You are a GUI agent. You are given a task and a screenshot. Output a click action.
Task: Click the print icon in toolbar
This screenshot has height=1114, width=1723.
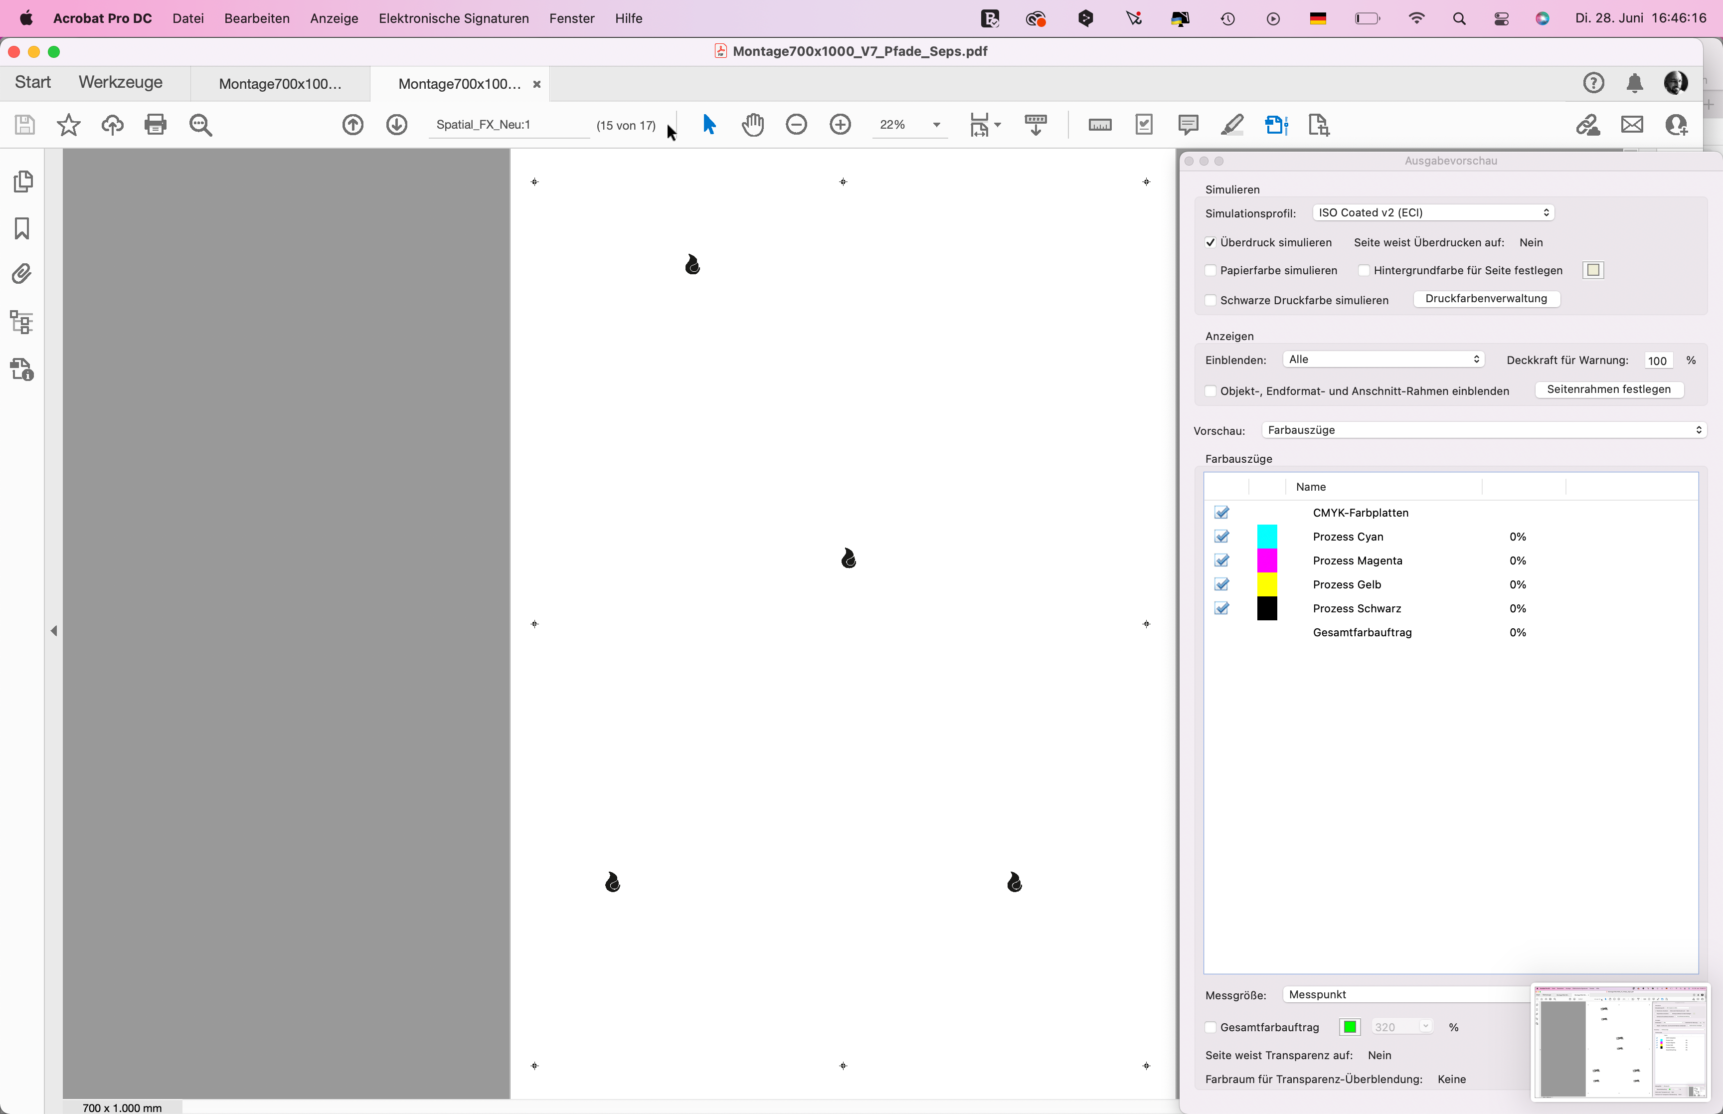[156, 125]
